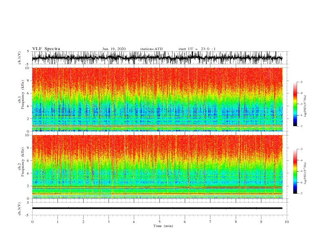Image resolution: width=323 pixels, height=249 pixels.
Task: Click the ch.2 frequency axis '2' tick label
Action: [x=28, y=186]
